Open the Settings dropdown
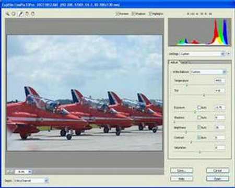Viewport: 235px width, 188px height. 203,54
